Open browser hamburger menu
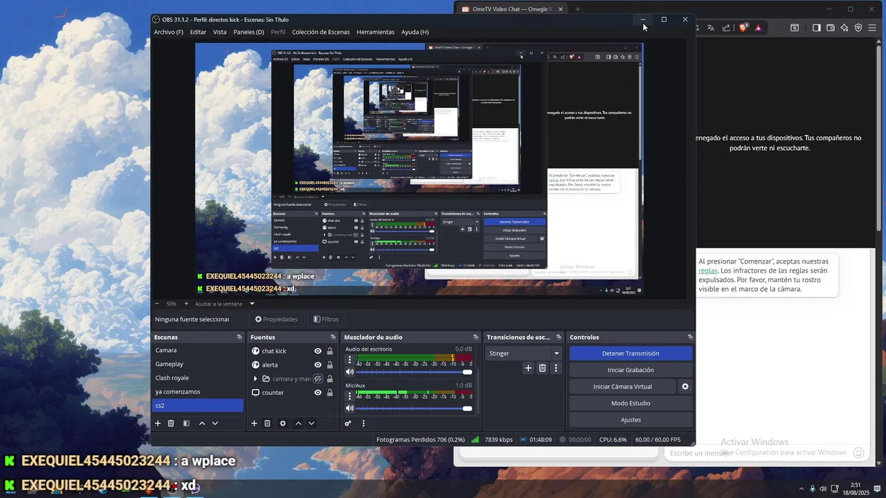The width and height of the screenshot is (886, 498). [873, 28]
